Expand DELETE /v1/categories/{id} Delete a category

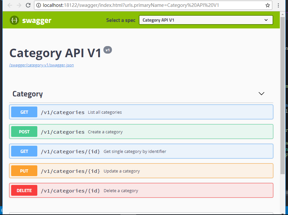point(141,190)
